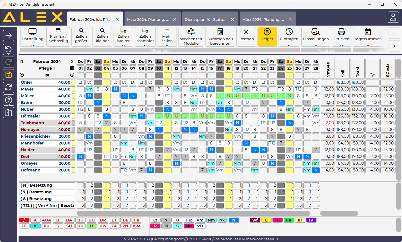Open the help question mark icon
The height and width of the screenshot is (242, 402).
click(9, 100)
